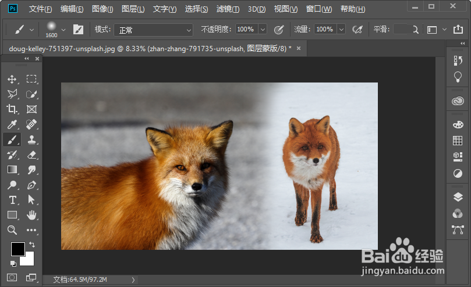The height and width of the screenshot is (287, 471).
Task: Select the Move tool
Action: (x=12, y=79)
